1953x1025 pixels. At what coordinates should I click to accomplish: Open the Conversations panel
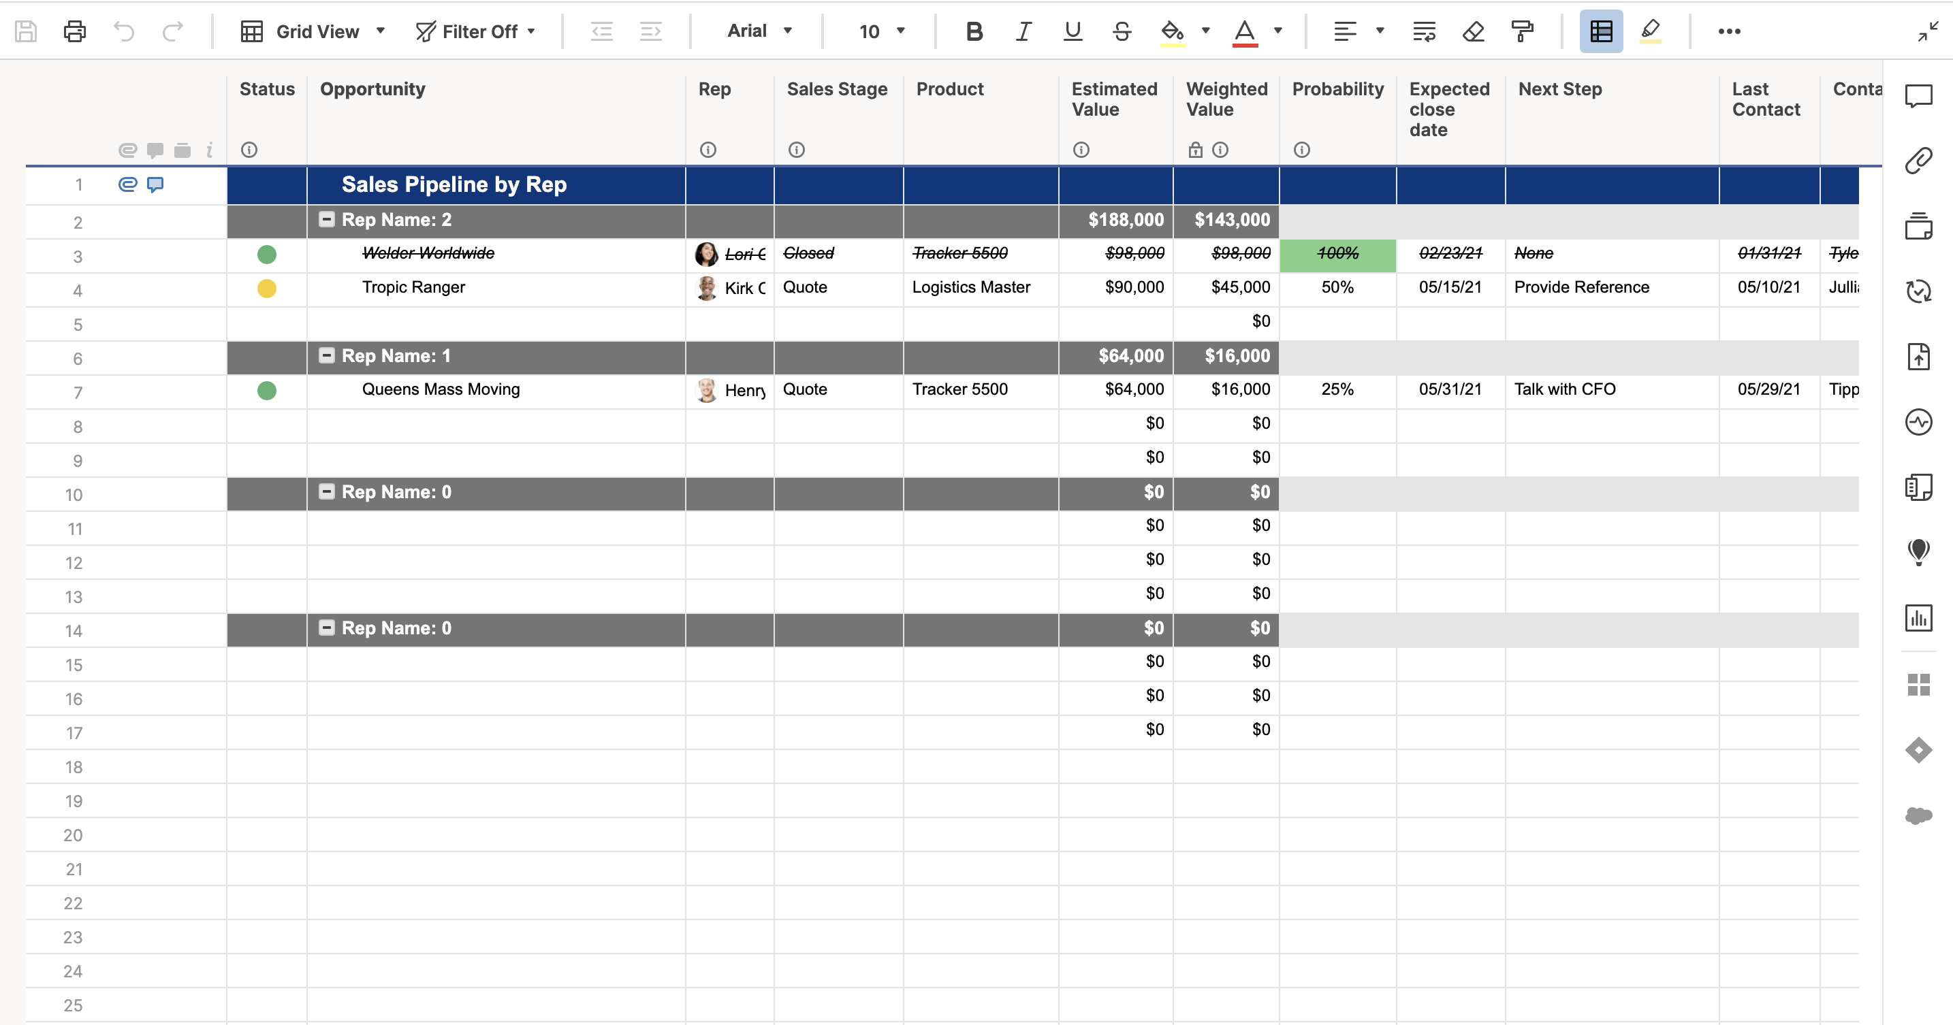click(x=1919, y=96)
